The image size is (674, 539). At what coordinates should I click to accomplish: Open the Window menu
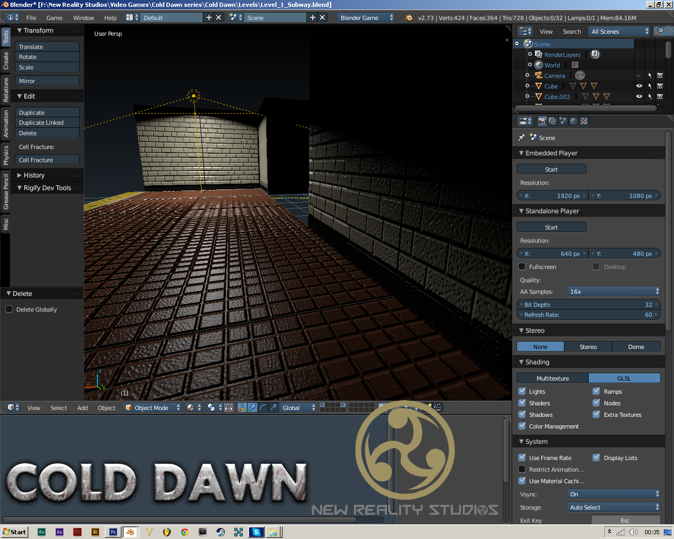[x=83, y=17]
